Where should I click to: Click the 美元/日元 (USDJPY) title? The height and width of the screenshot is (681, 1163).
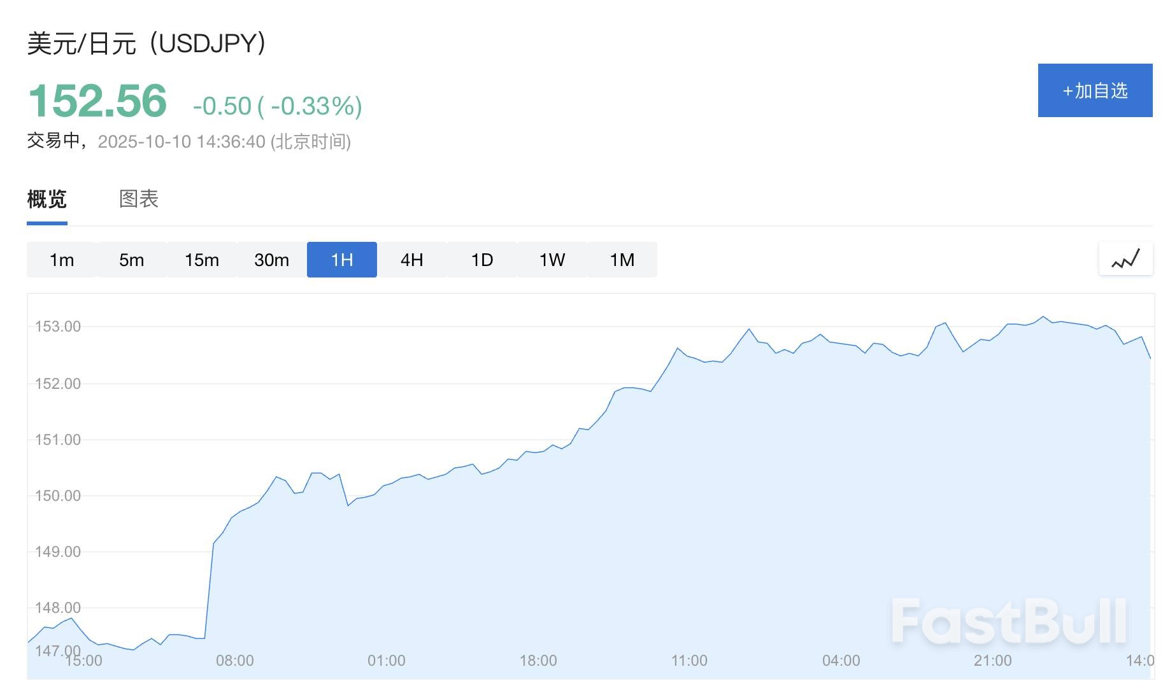click(x=146, y=43)
